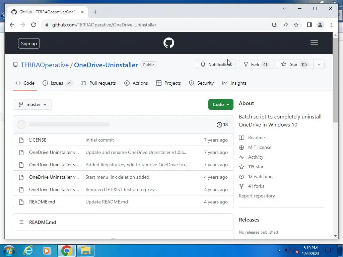This screenshot has width=343, height=257.
Task: Open 'Added Registry key edit' commit message
Action: coord(137,165)
